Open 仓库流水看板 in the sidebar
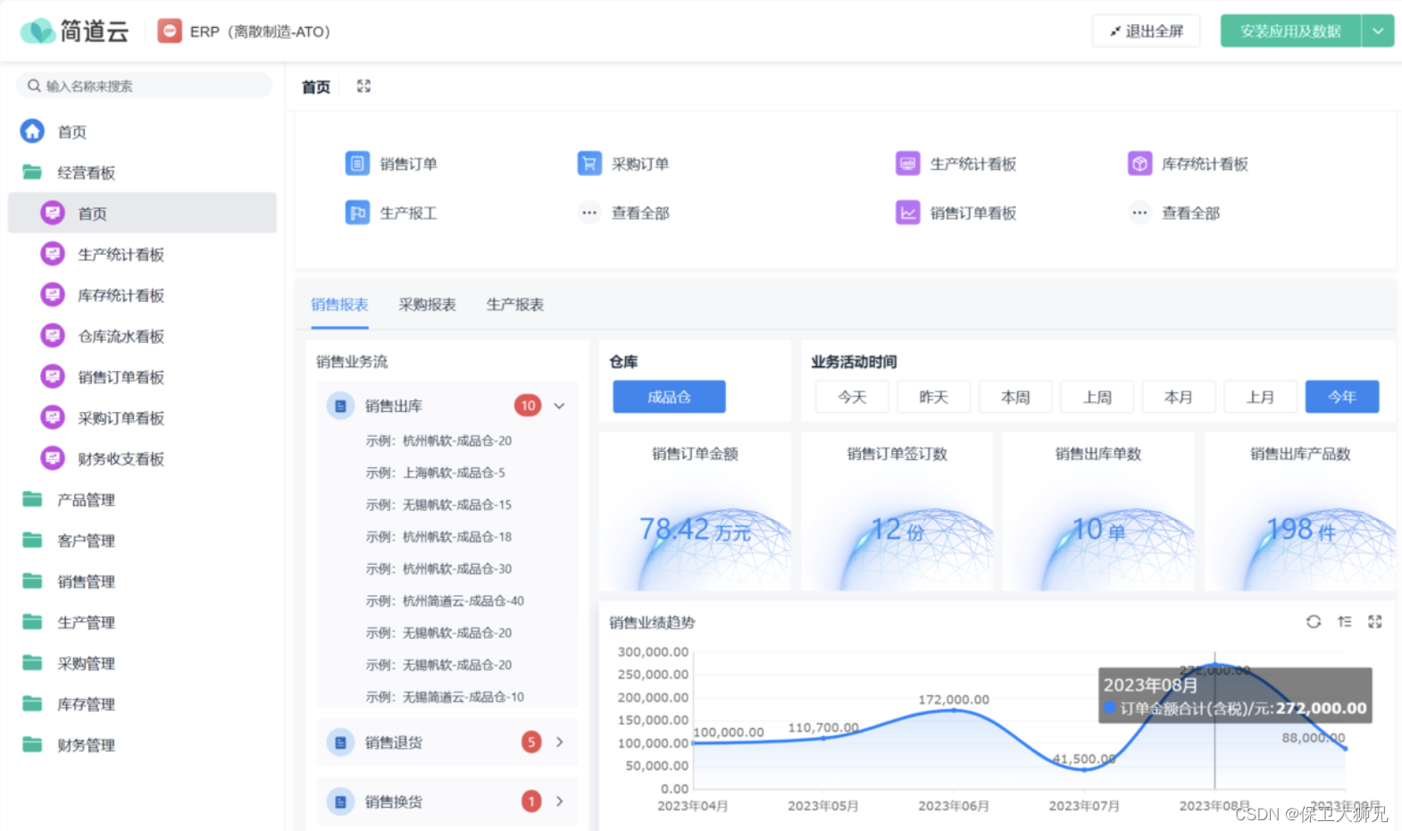1402x831 pixels. click(142, 336)
